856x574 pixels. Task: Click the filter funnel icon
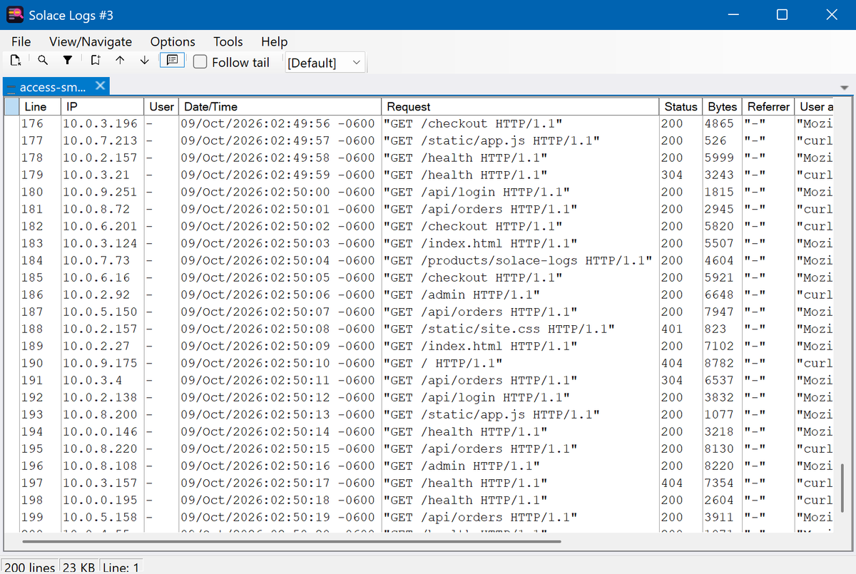tap(68, 61)
